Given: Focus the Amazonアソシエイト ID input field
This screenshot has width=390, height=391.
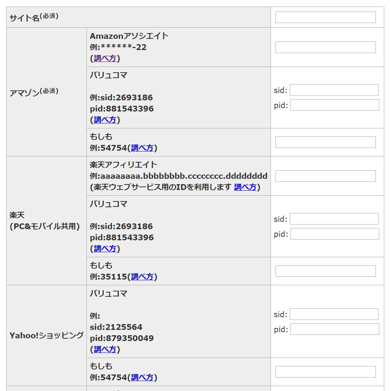Looking at the screenshot, I should click(325, 47).
